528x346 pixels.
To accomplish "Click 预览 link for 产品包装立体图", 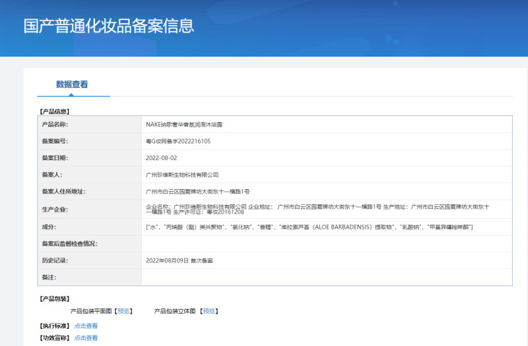I will pos(209,311).
